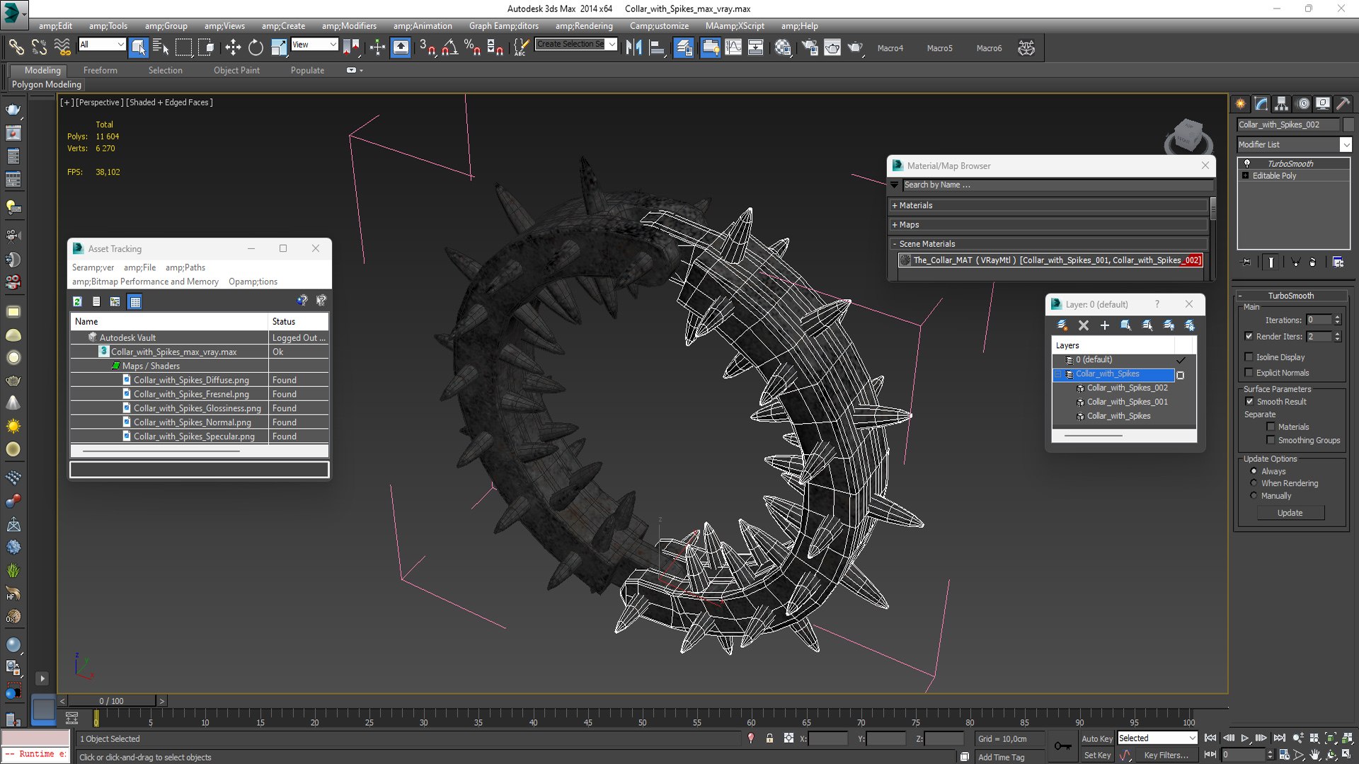The width and height of the screenshot is (1359, 764).
Task: Open the amp;Rendering menu
Action: pos(583,26)
